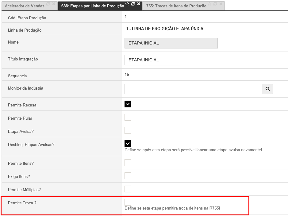Uncheck Desbloq. Etapas Avulsas? checkbox
The image size is (288, 216).
point(128,144)
